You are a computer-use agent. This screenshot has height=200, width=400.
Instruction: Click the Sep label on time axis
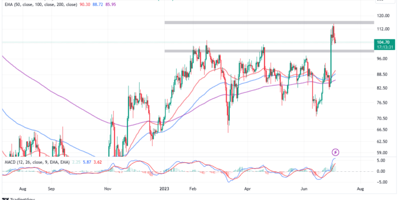point(52,189)
